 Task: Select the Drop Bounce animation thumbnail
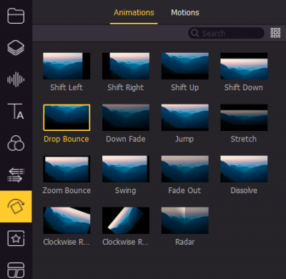pyautogui.click(x=66, y=117)
